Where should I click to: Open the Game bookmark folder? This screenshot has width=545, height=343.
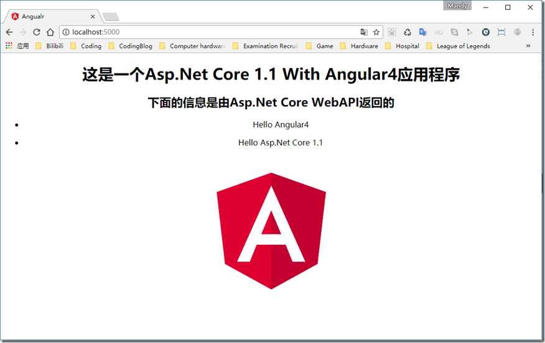pos(319,46)
